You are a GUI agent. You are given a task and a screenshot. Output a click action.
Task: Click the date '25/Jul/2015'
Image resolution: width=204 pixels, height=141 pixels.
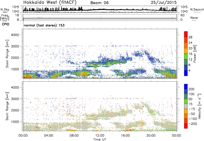pyautogui.click(x=164, y=3)
